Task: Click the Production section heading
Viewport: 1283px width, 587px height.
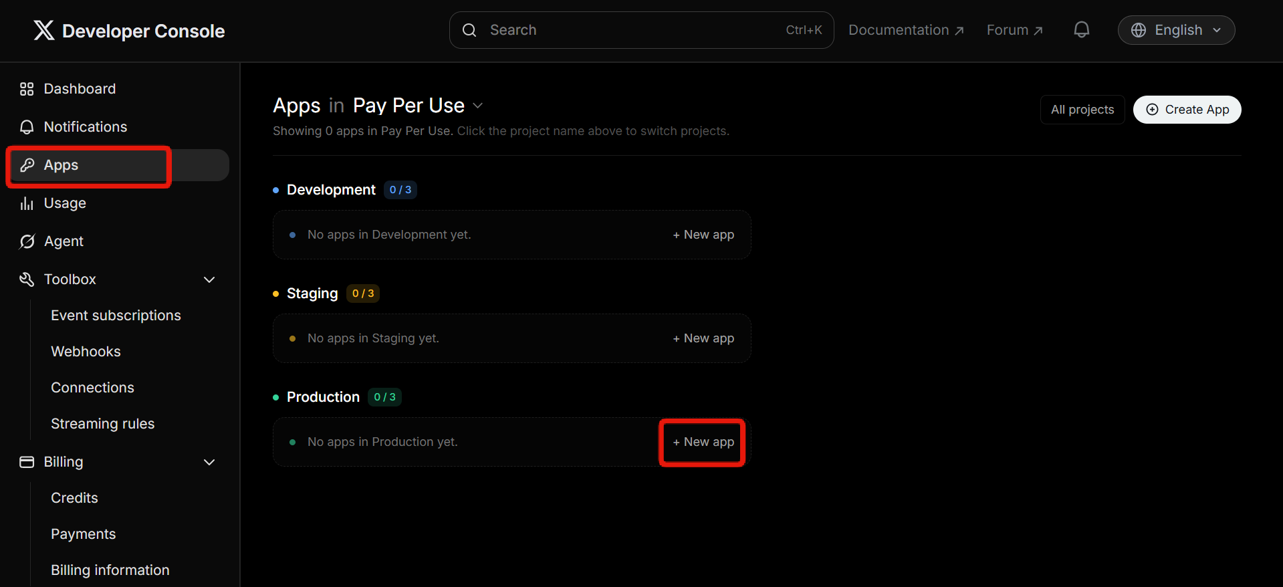Action: click(323, 397)
